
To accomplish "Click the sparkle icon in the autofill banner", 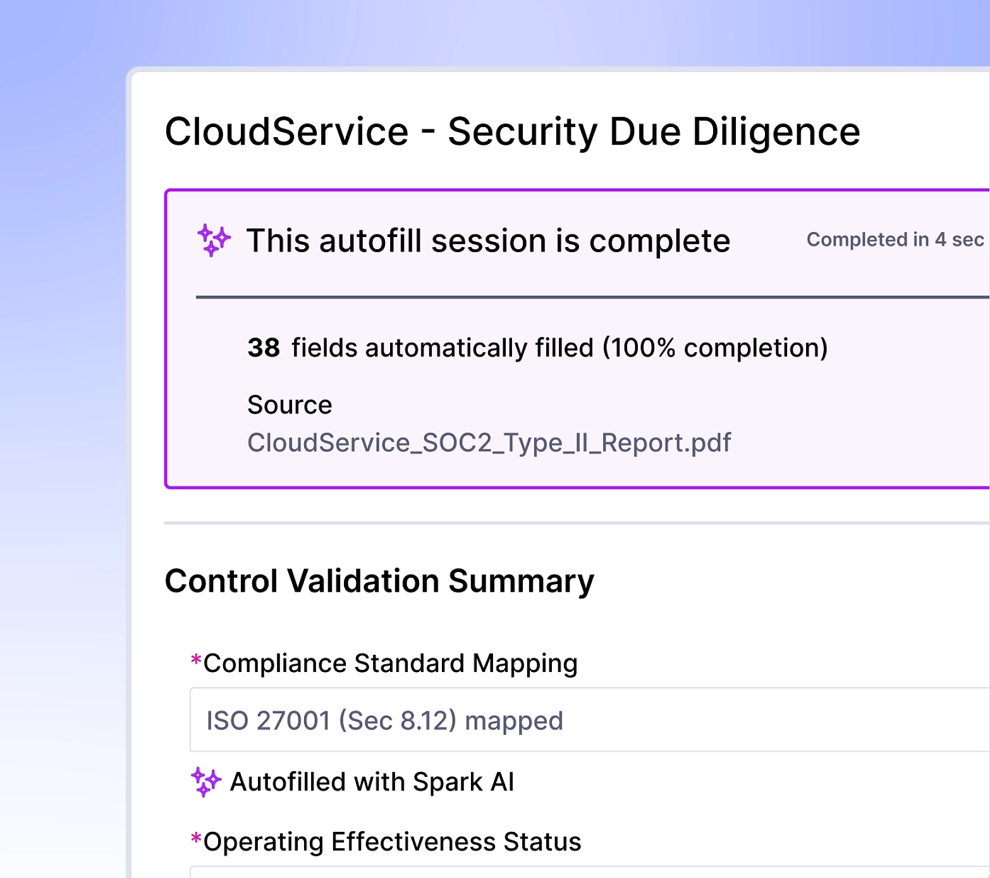I will (214, 240).
